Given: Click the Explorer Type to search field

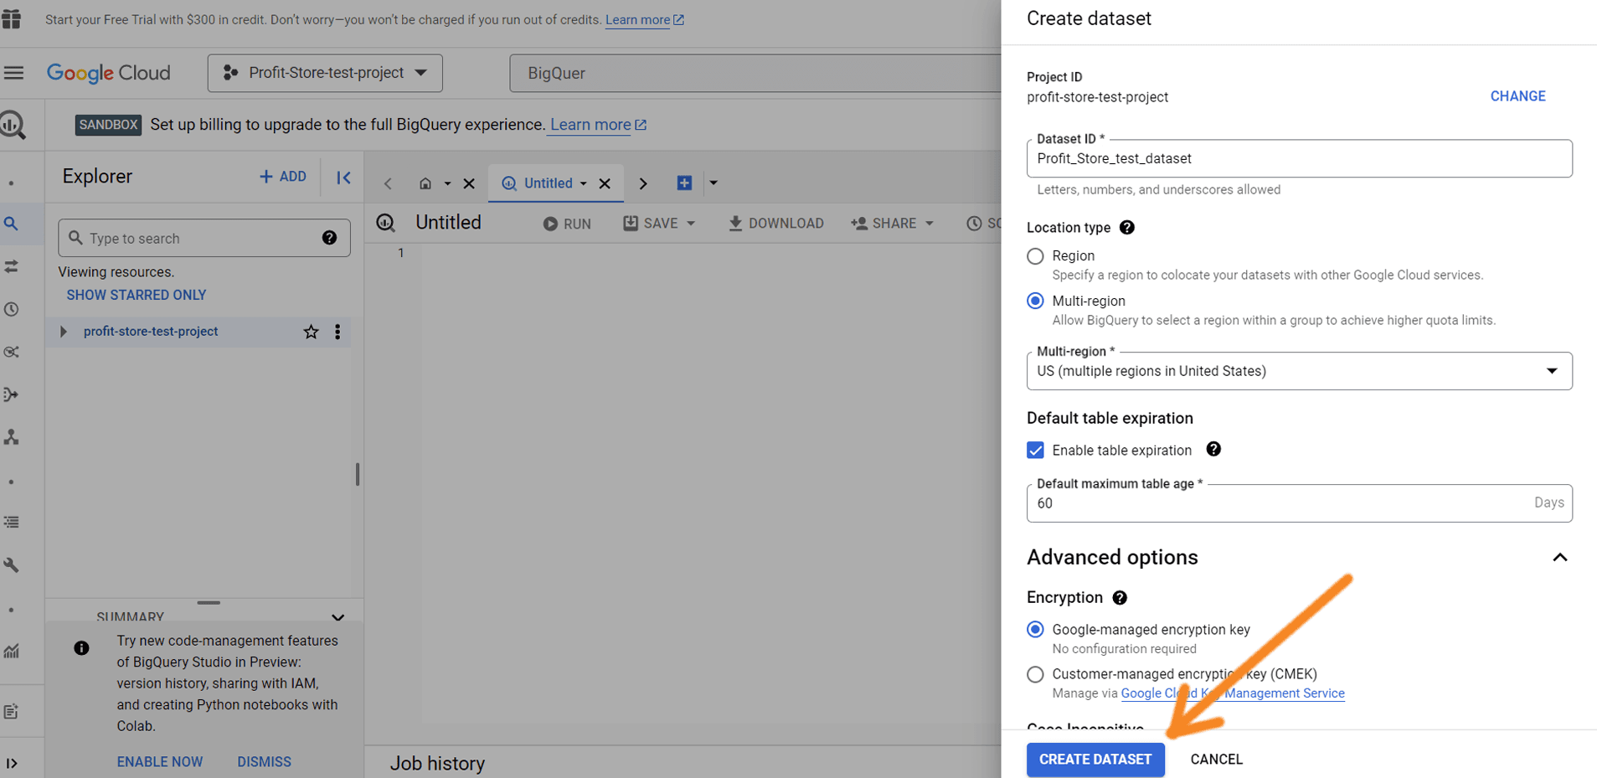Looking at the screenshot, I should (x=203, y=238).
